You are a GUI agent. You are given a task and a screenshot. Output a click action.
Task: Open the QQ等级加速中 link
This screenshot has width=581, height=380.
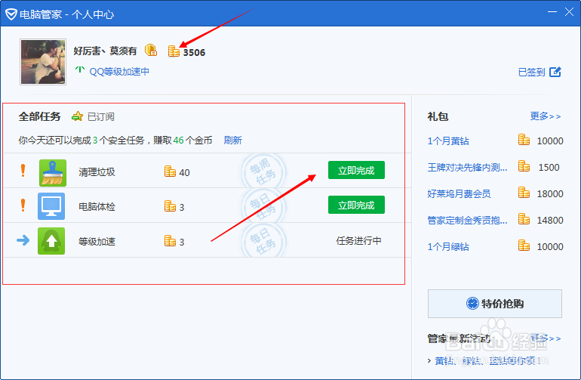[119, 71]
